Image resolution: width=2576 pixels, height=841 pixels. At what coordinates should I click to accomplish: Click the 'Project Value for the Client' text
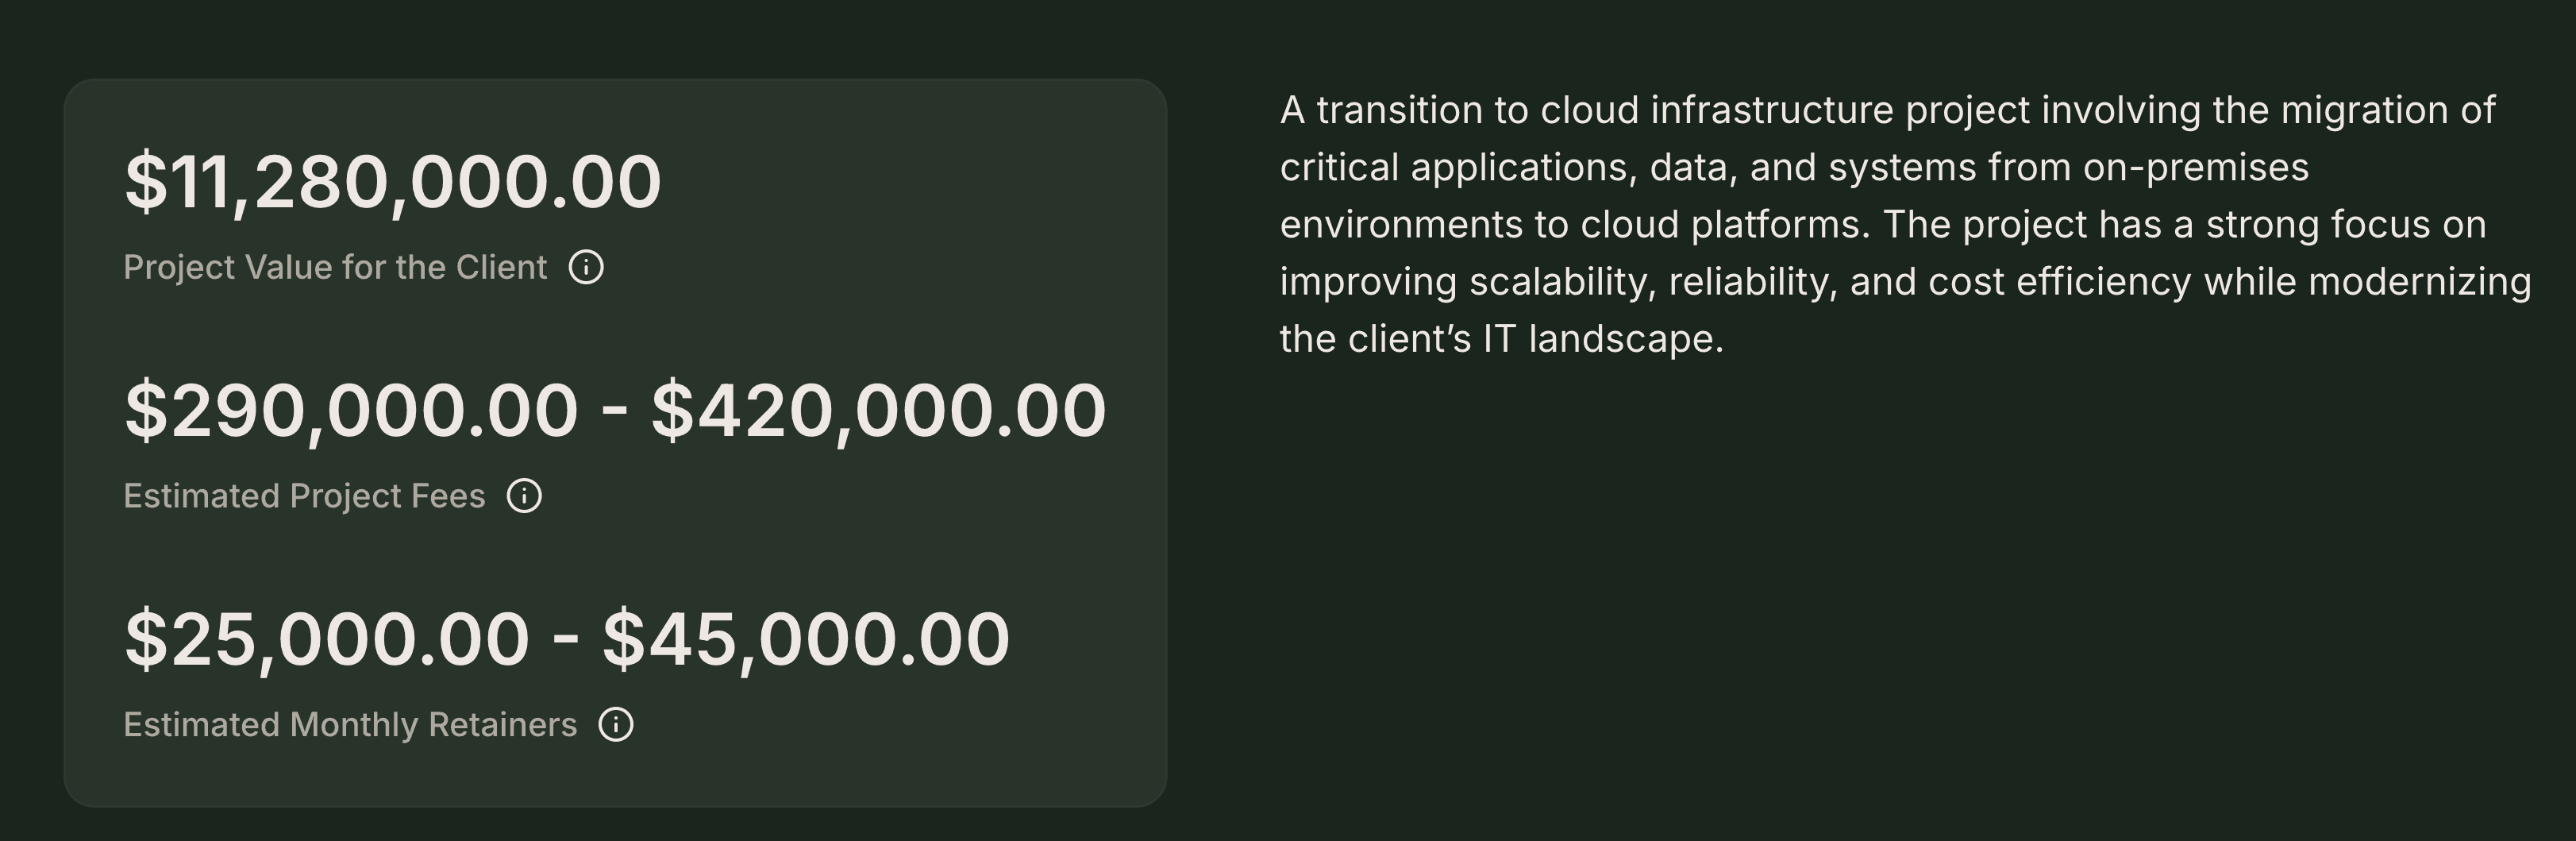(335, 267)
